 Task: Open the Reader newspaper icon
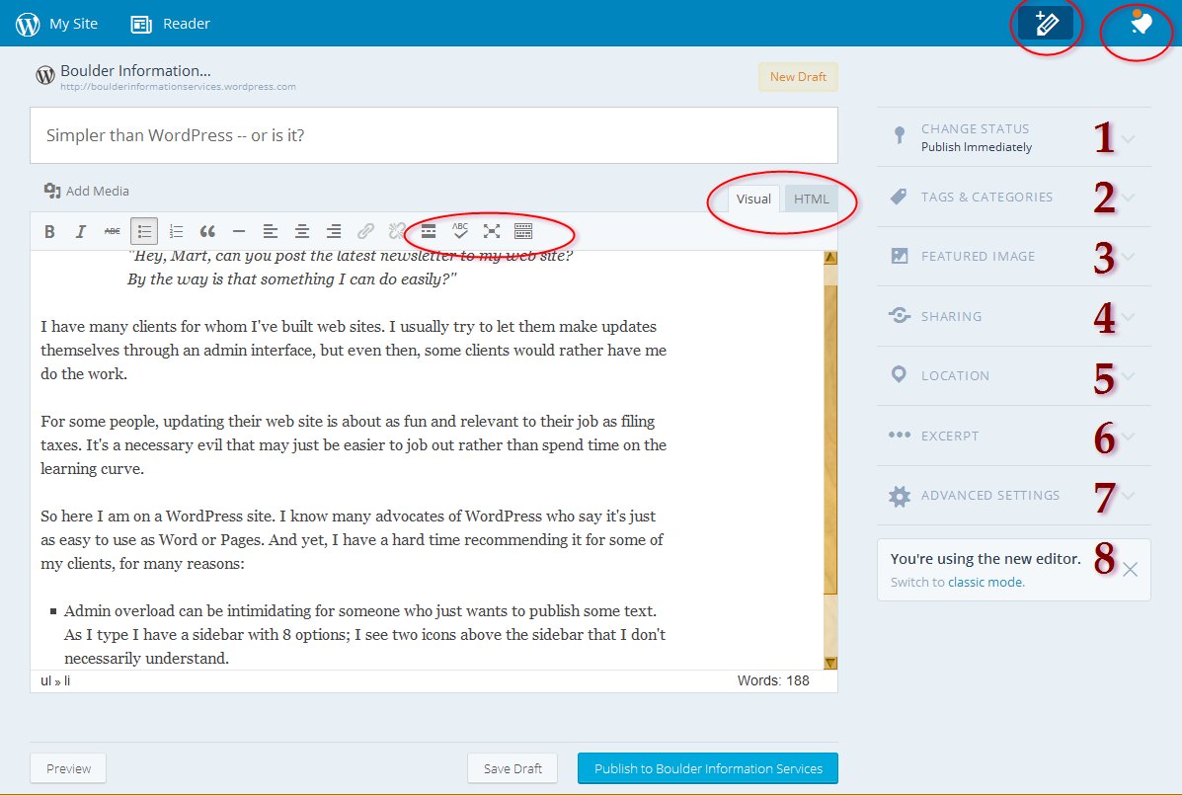(x=141, y=24)
